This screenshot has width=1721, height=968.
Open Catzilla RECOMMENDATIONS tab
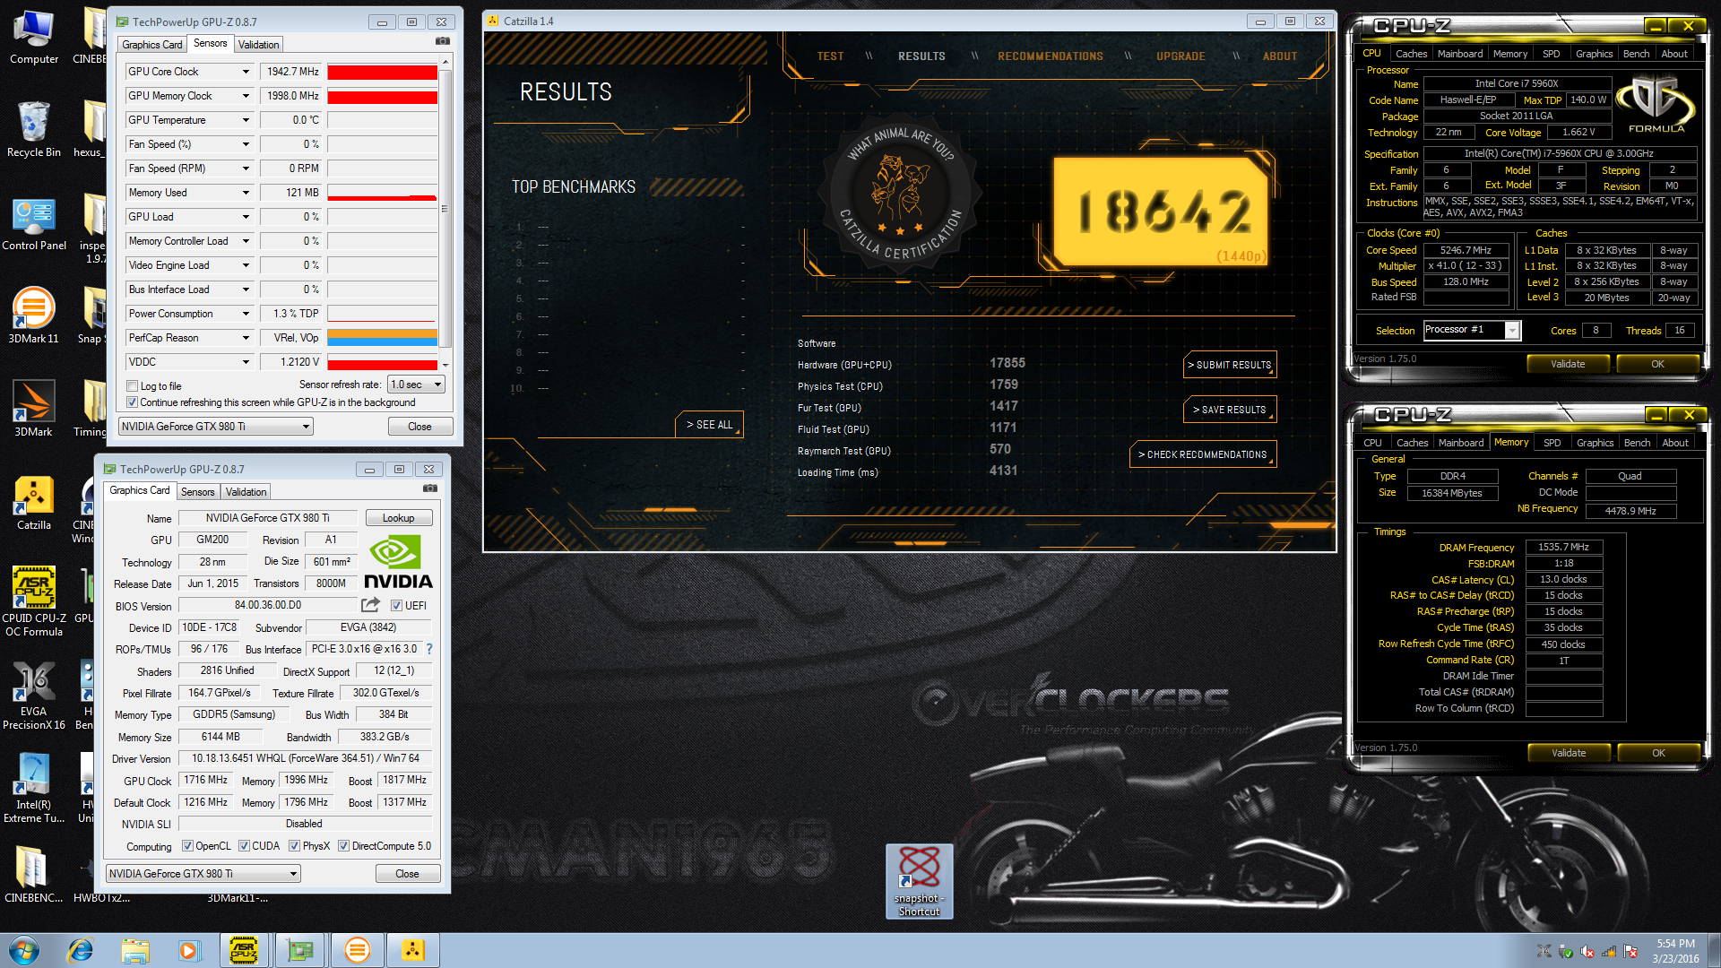pos(1051,56)
